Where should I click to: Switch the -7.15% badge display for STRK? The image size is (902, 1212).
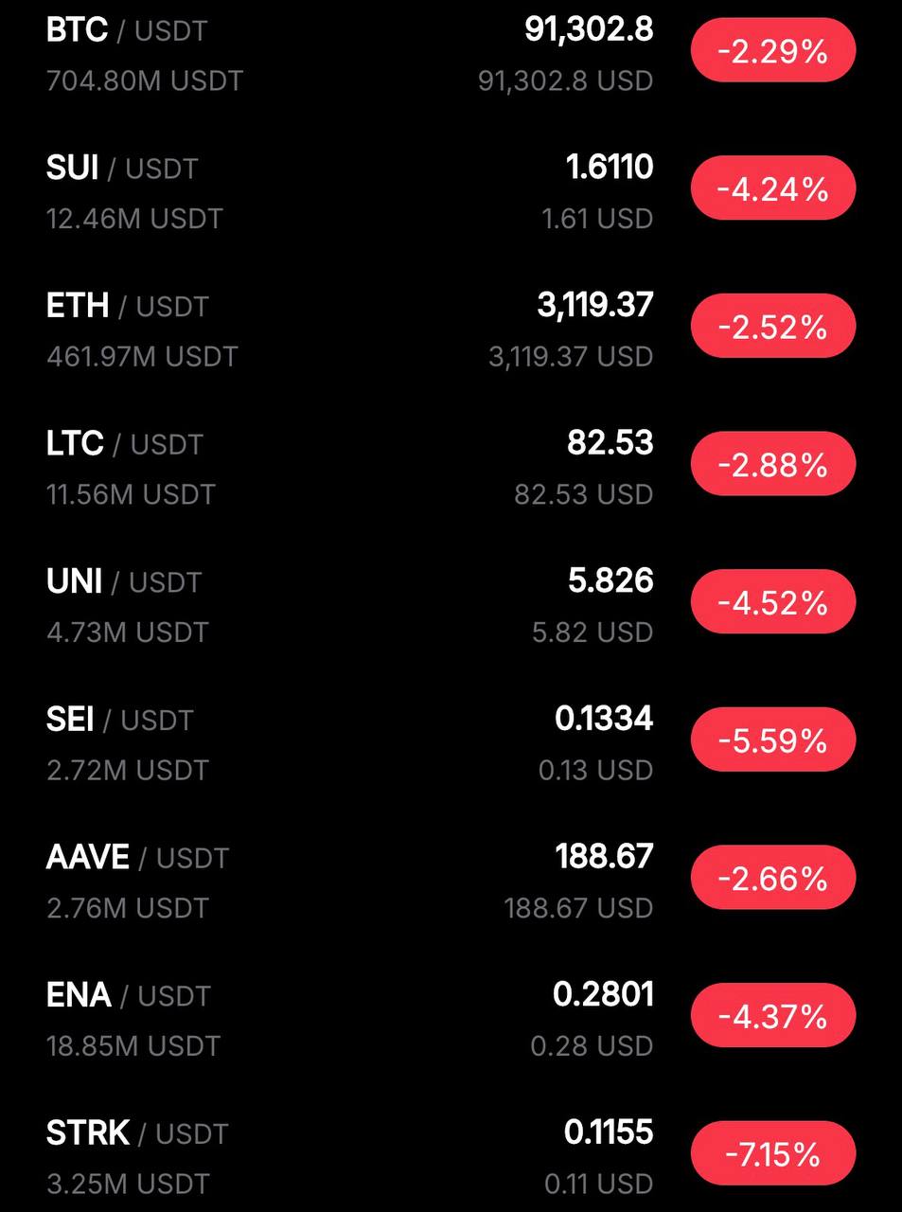tap(772, 1153)
